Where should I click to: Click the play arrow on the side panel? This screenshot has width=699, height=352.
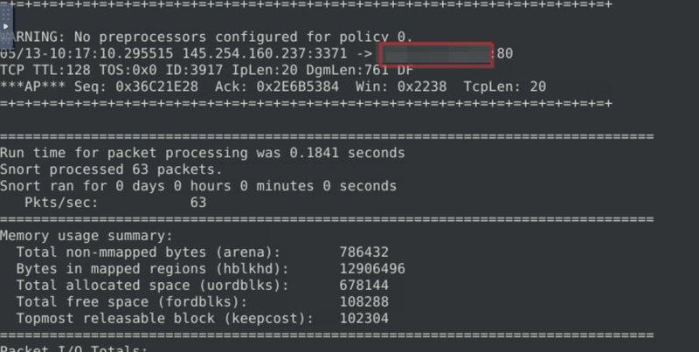[x=6, y=26]
